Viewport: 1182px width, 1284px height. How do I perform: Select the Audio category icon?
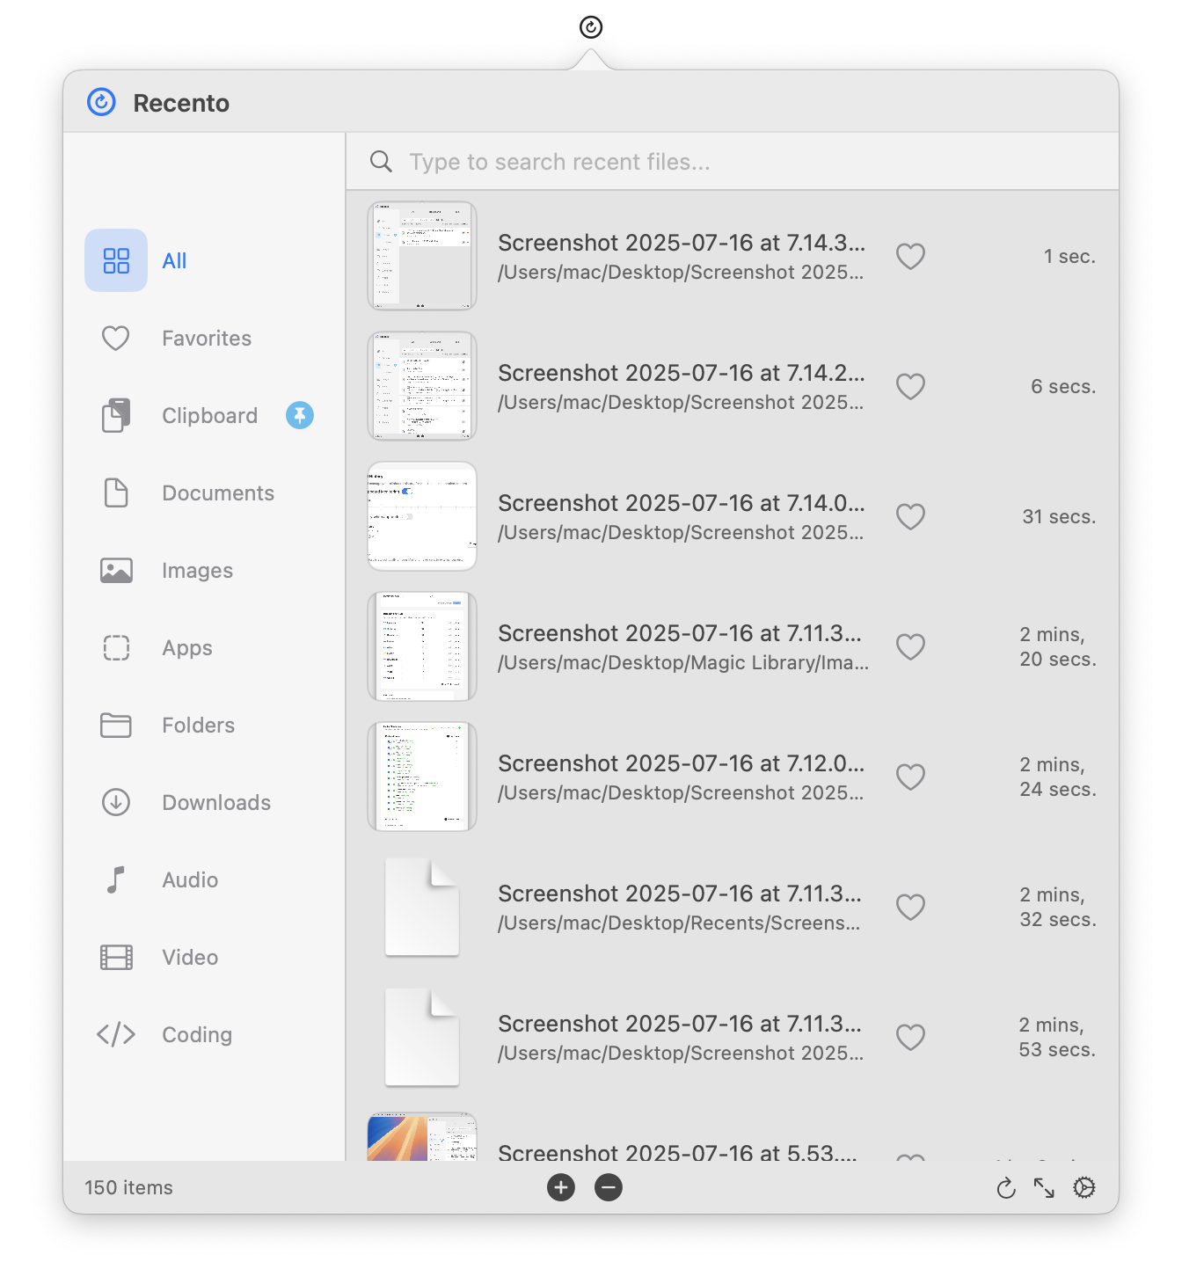pos(115,879)
